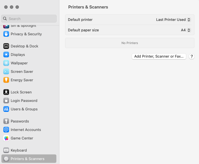Click the Lock Screen padlock icon

(x=6, y=92)
